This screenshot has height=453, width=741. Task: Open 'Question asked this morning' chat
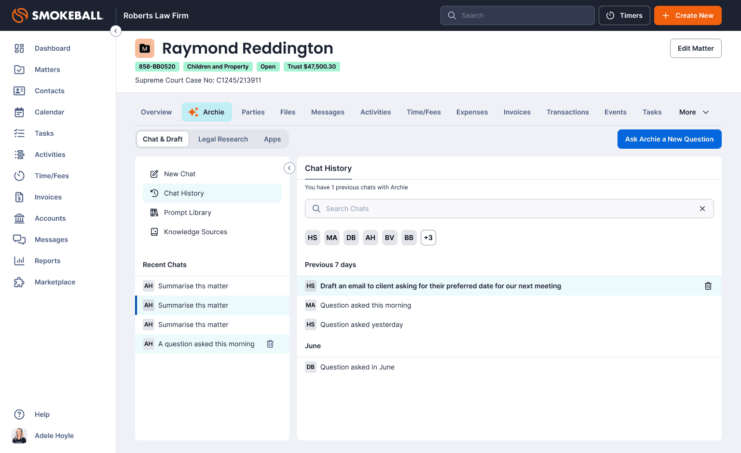(x=509, y=305)
